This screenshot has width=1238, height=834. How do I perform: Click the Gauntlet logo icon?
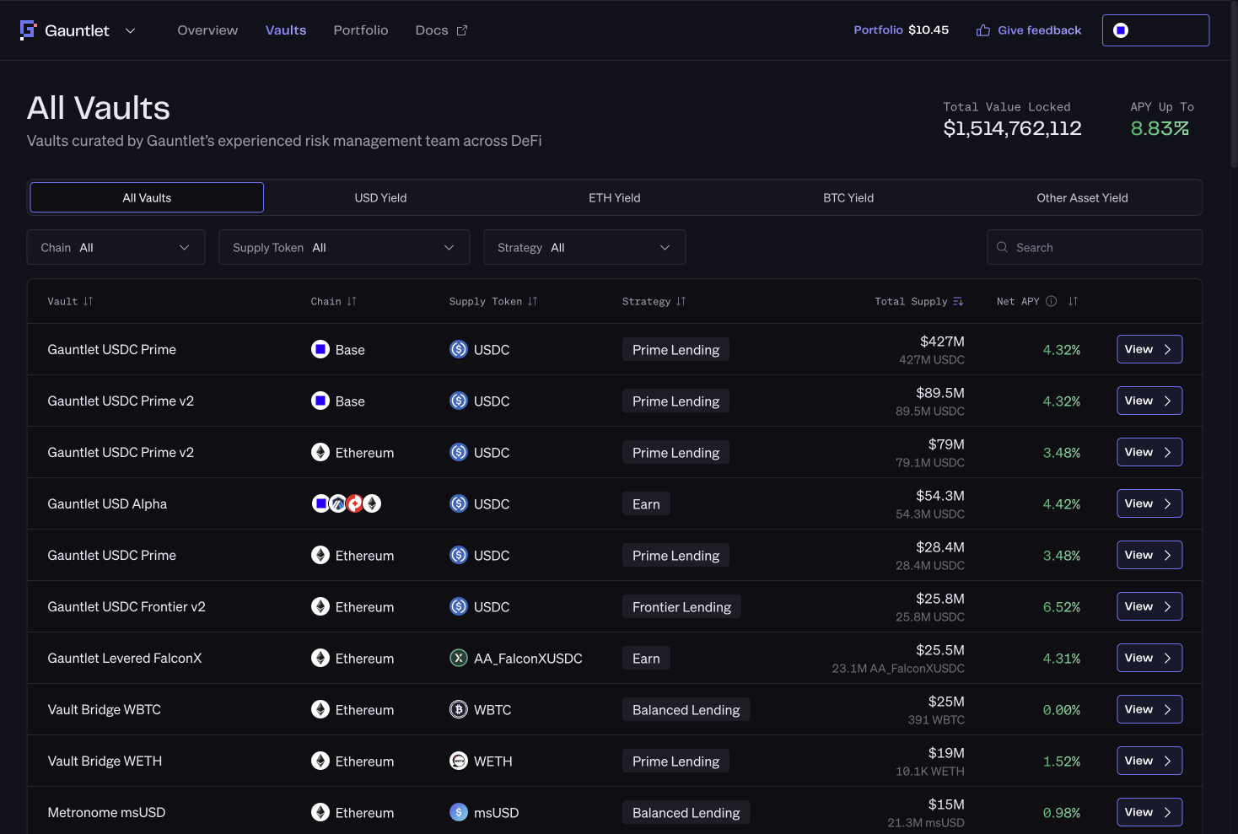coord(28,30)
